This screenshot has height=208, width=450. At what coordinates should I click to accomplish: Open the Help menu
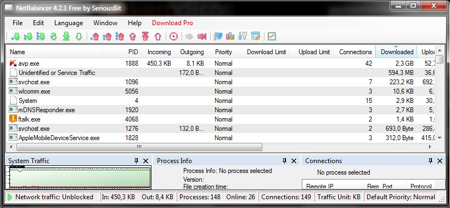134,23
